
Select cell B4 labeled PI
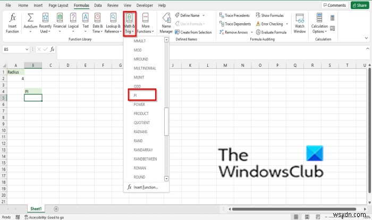click(33, 91)
